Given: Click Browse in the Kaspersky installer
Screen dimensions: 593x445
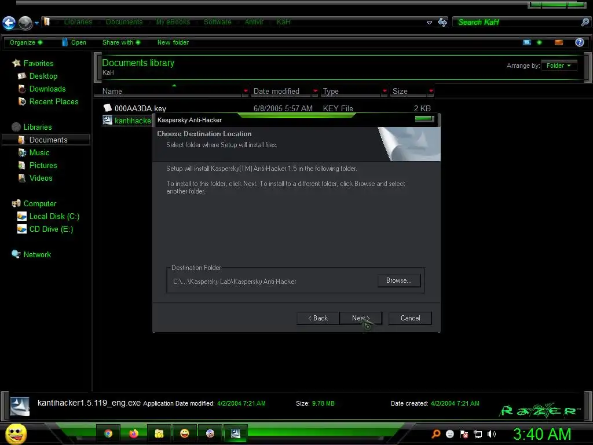Looking at the screenshot, I should coord(398,280).
